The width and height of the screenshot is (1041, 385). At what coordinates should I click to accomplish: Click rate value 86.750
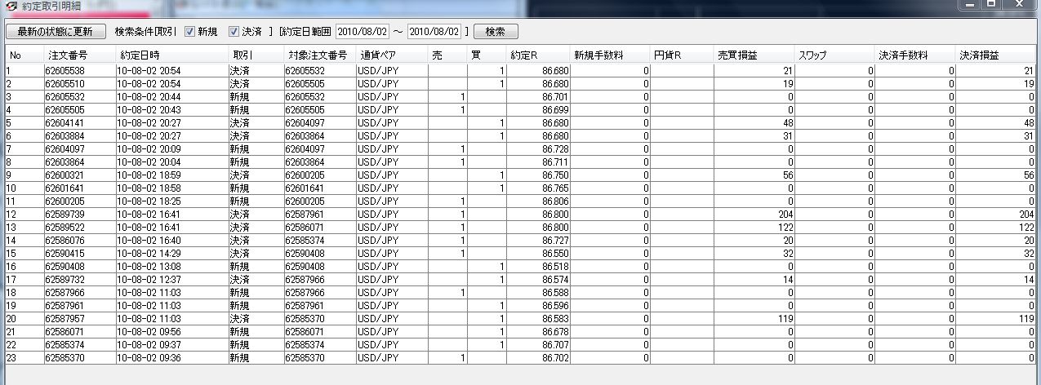(x=554, y=175)
